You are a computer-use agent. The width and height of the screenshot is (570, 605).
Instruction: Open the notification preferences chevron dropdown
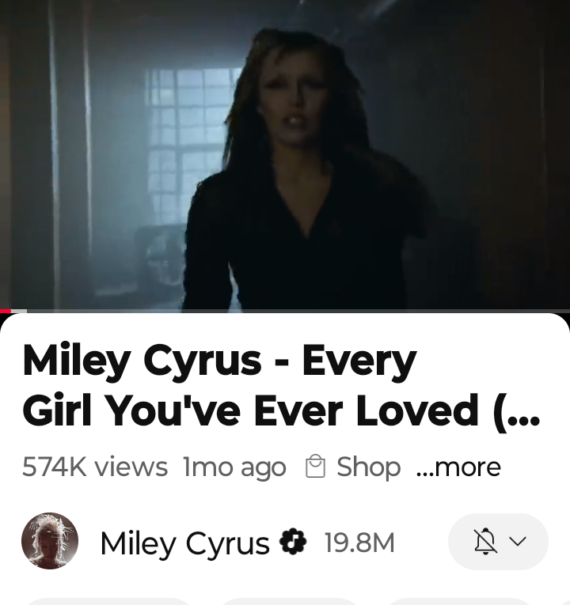pyautogui.click(x=518, y=541)
